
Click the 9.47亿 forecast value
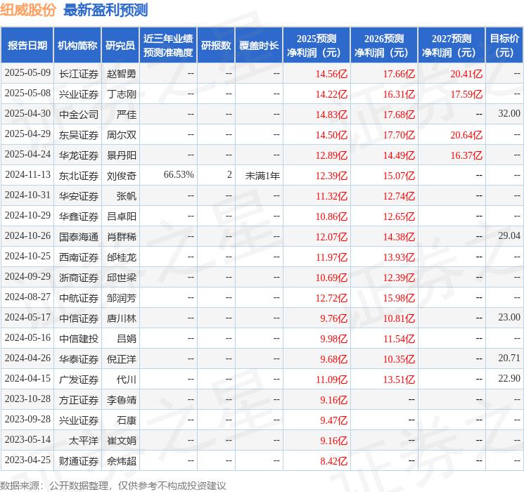coord(333,420)
